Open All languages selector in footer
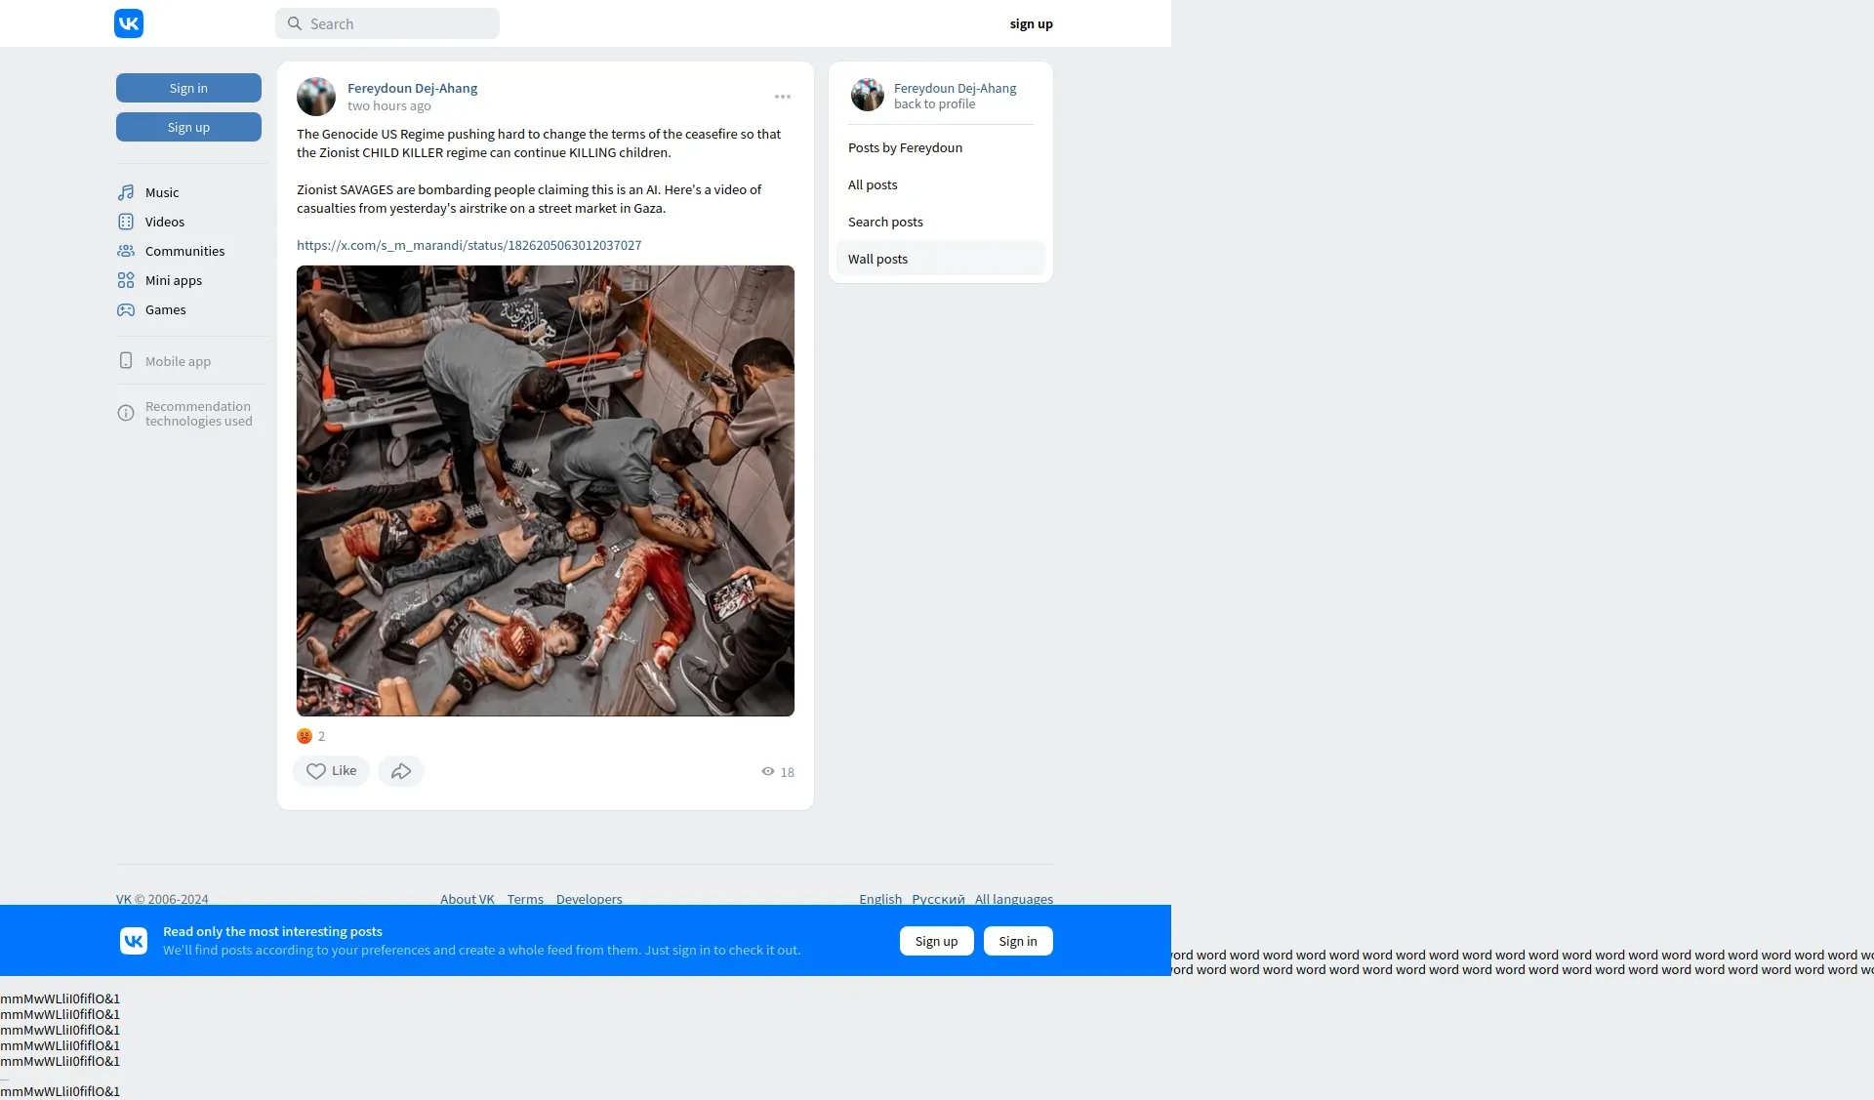 click(x=1013, y=899)
